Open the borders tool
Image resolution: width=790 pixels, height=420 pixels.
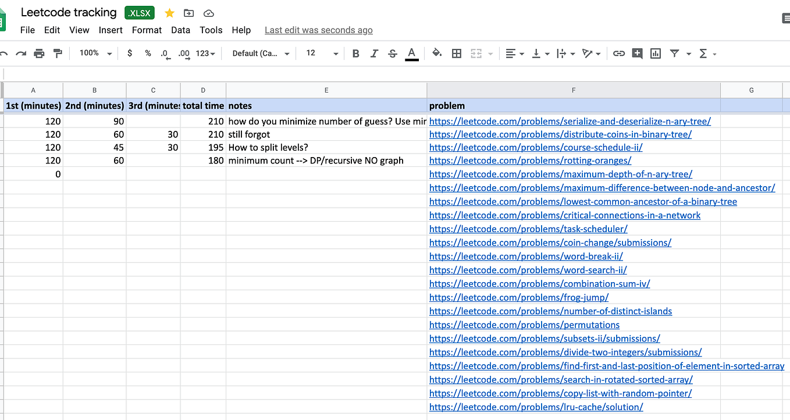coord(457,54)
